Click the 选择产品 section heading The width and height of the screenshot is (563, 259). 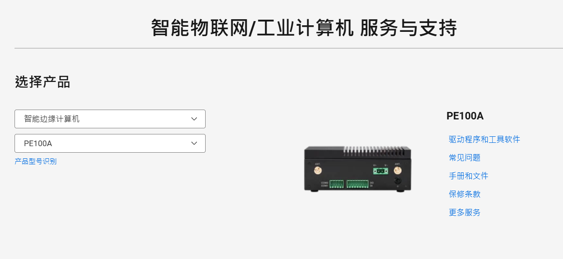coord(43,82)
